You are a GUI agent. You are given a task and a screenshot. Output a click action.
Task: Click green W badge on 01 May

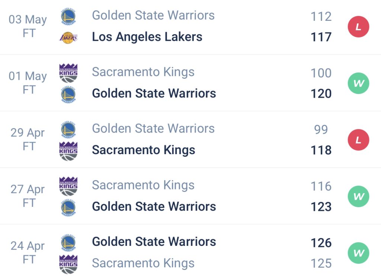358,84
